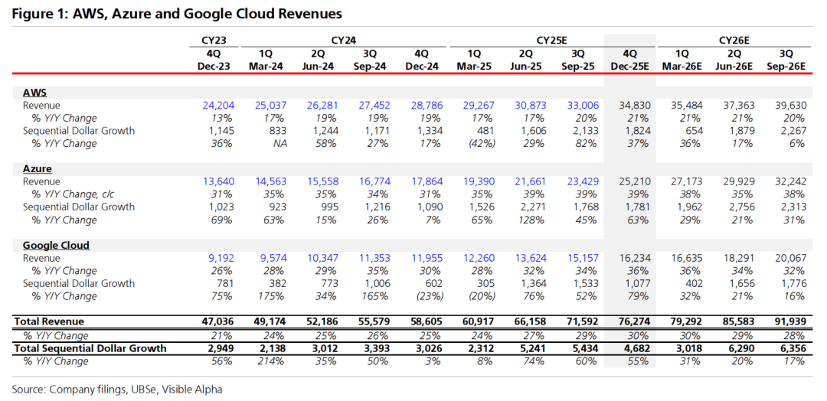Click the (42%) cell under Mar-25
Viewport: 827px width, 401px height.
coord(482,143)
